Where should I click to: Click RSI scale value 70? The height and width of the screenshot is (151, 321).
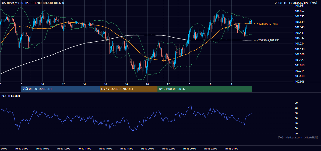point(296,108)
